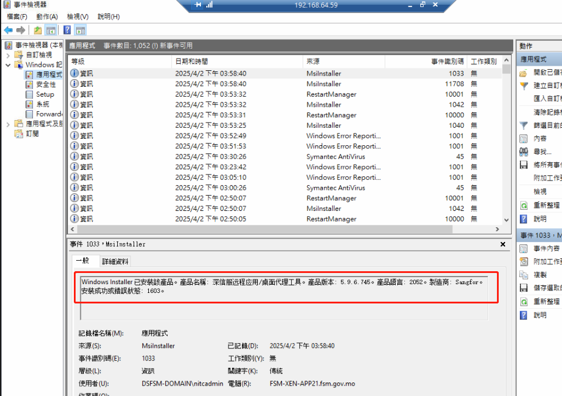Expand the 自訂檢視 tree node
The height and width of the screenshot is (396, 562).
[x=8, y=55]
